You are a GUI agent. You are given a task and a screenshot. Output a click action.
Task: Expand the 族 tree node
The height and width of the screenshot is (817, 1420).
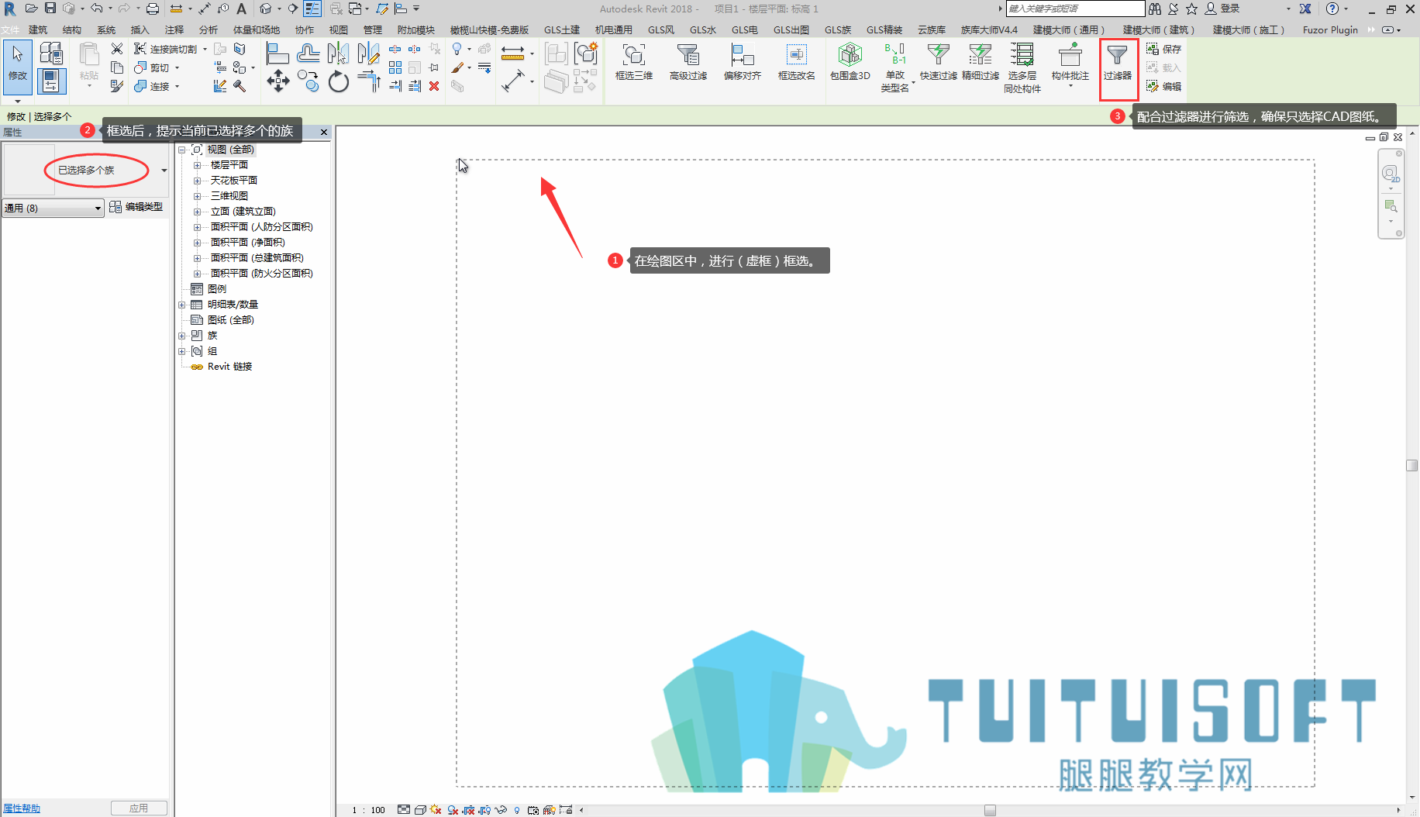182,336
